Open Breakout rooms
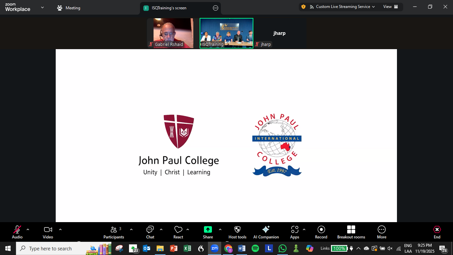Screen dimensions: 453x255 pyautogui.click(x=351, y=232)
